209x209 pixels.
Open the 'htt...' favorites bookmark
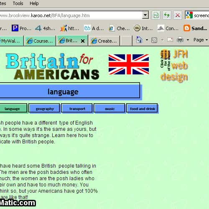[x=69, y=28]
